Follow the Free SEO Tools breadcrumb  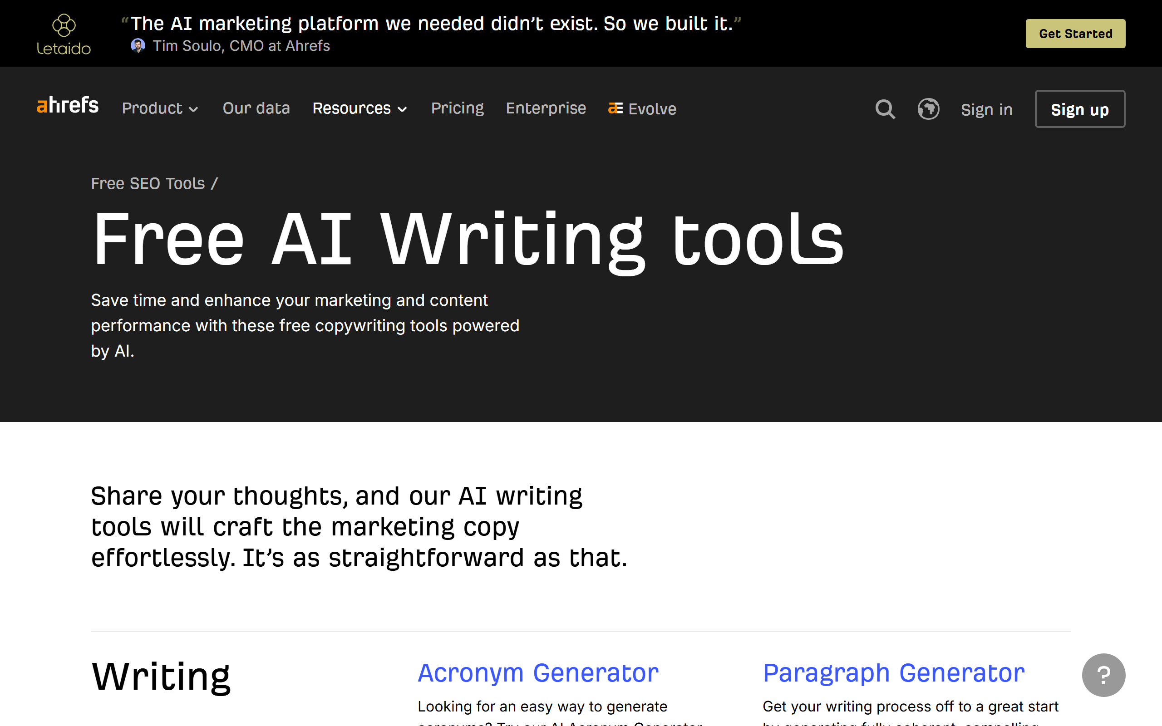coord(148,183)
